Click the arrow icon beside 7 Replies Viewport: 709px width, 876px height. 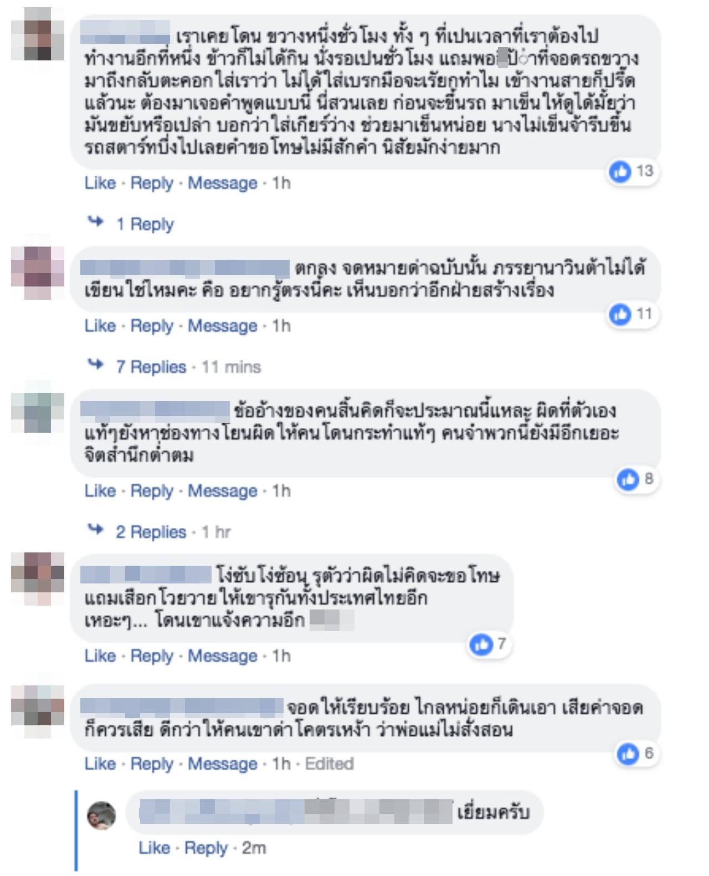(96, 365)
